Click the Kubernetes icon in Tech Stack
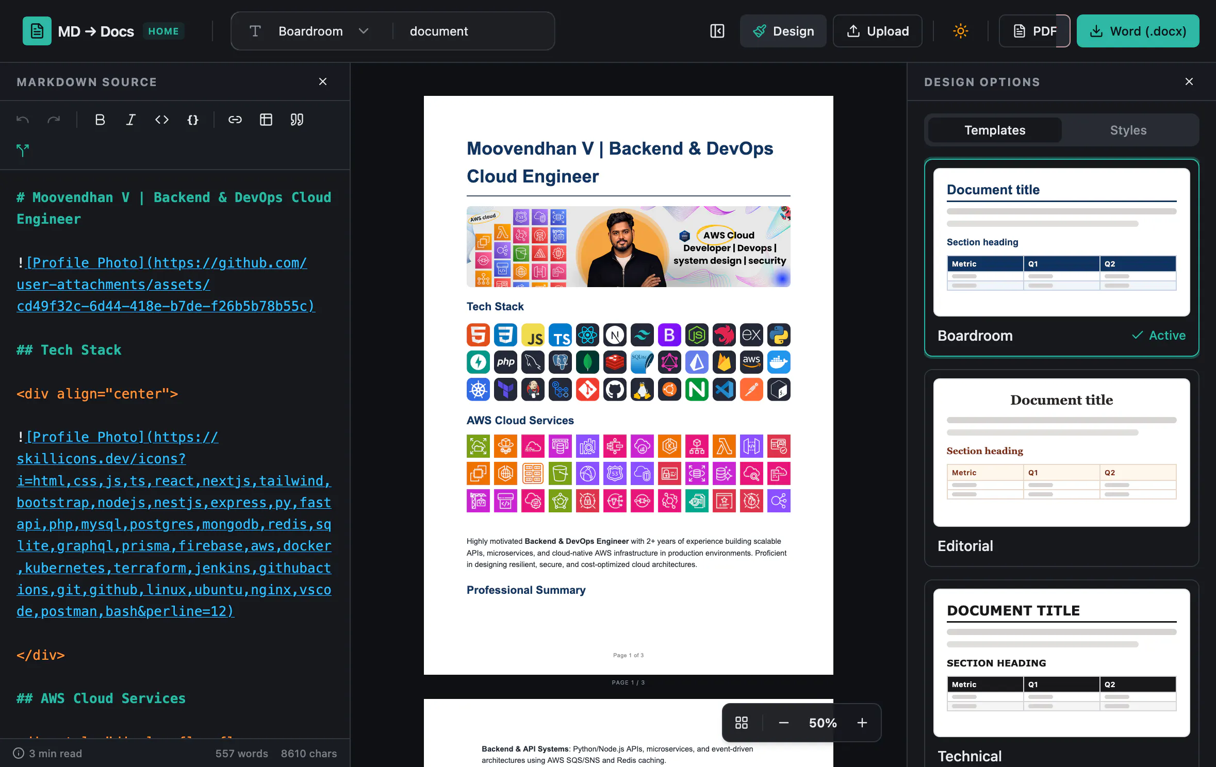1216x767 pixels. coord(478,390)
